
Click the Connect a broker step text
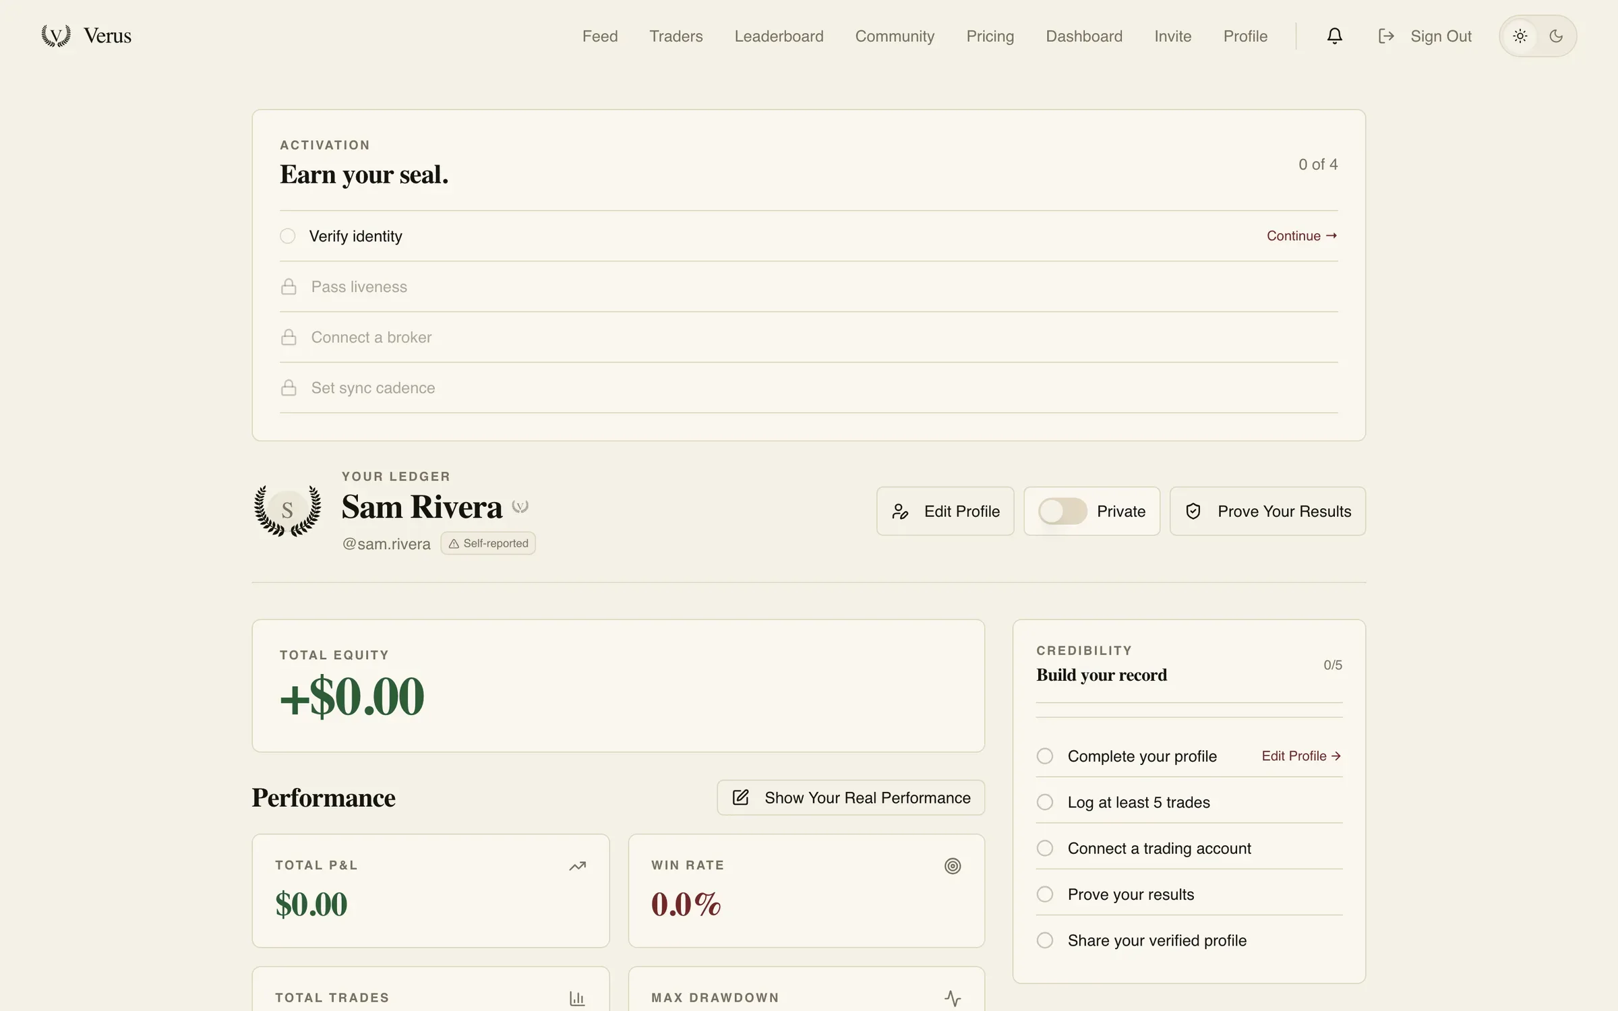pos(371,337)
